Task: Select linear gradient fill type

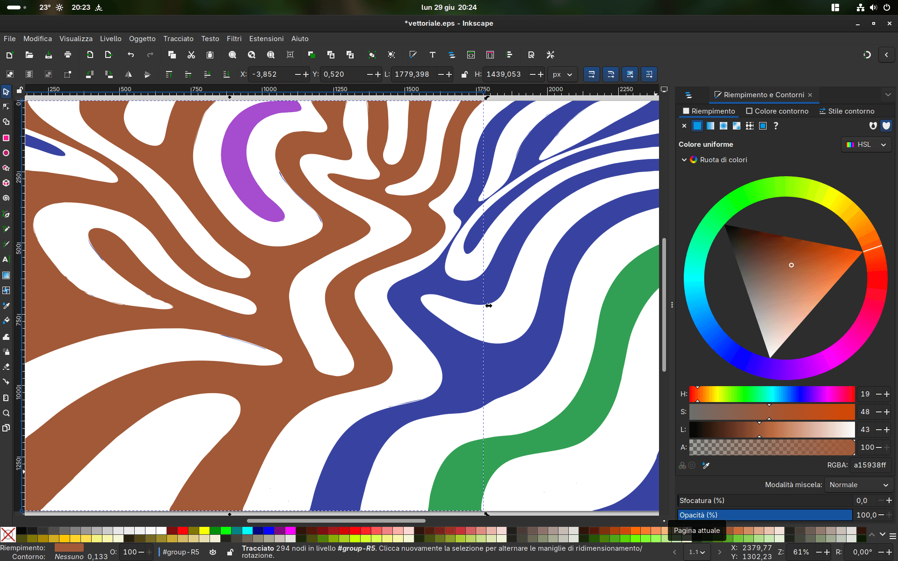Action: tap(710, 126)
